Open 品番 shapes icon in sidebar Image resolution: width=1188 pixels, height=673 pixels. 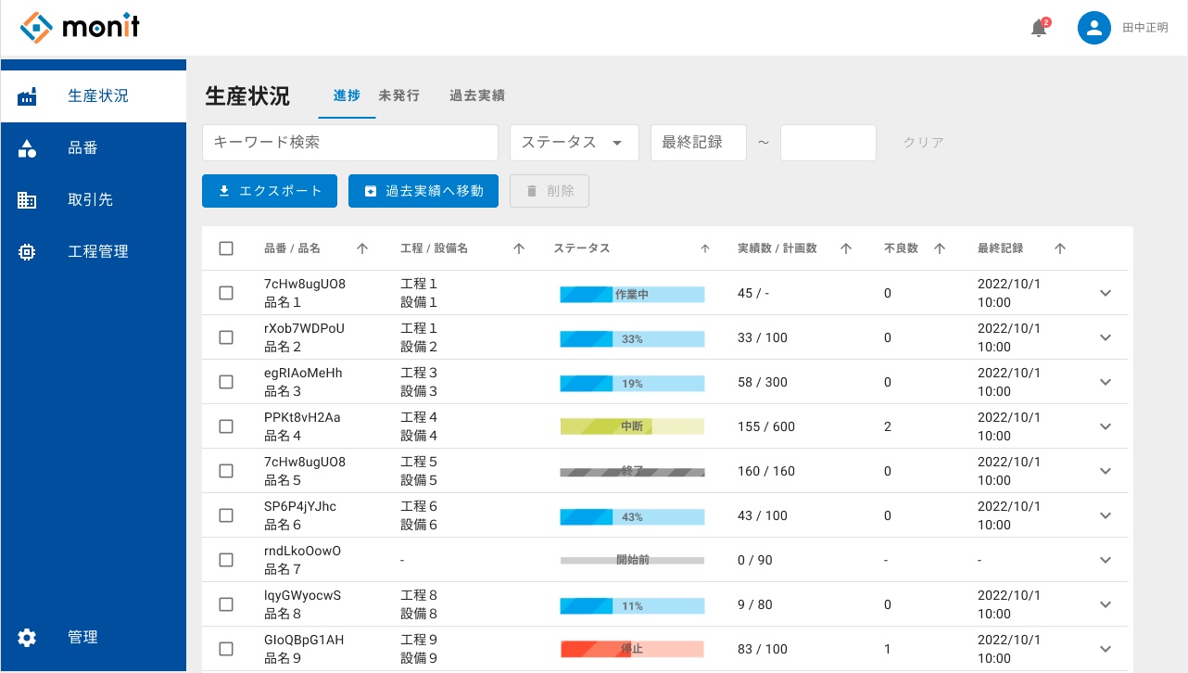coord(28,148)
